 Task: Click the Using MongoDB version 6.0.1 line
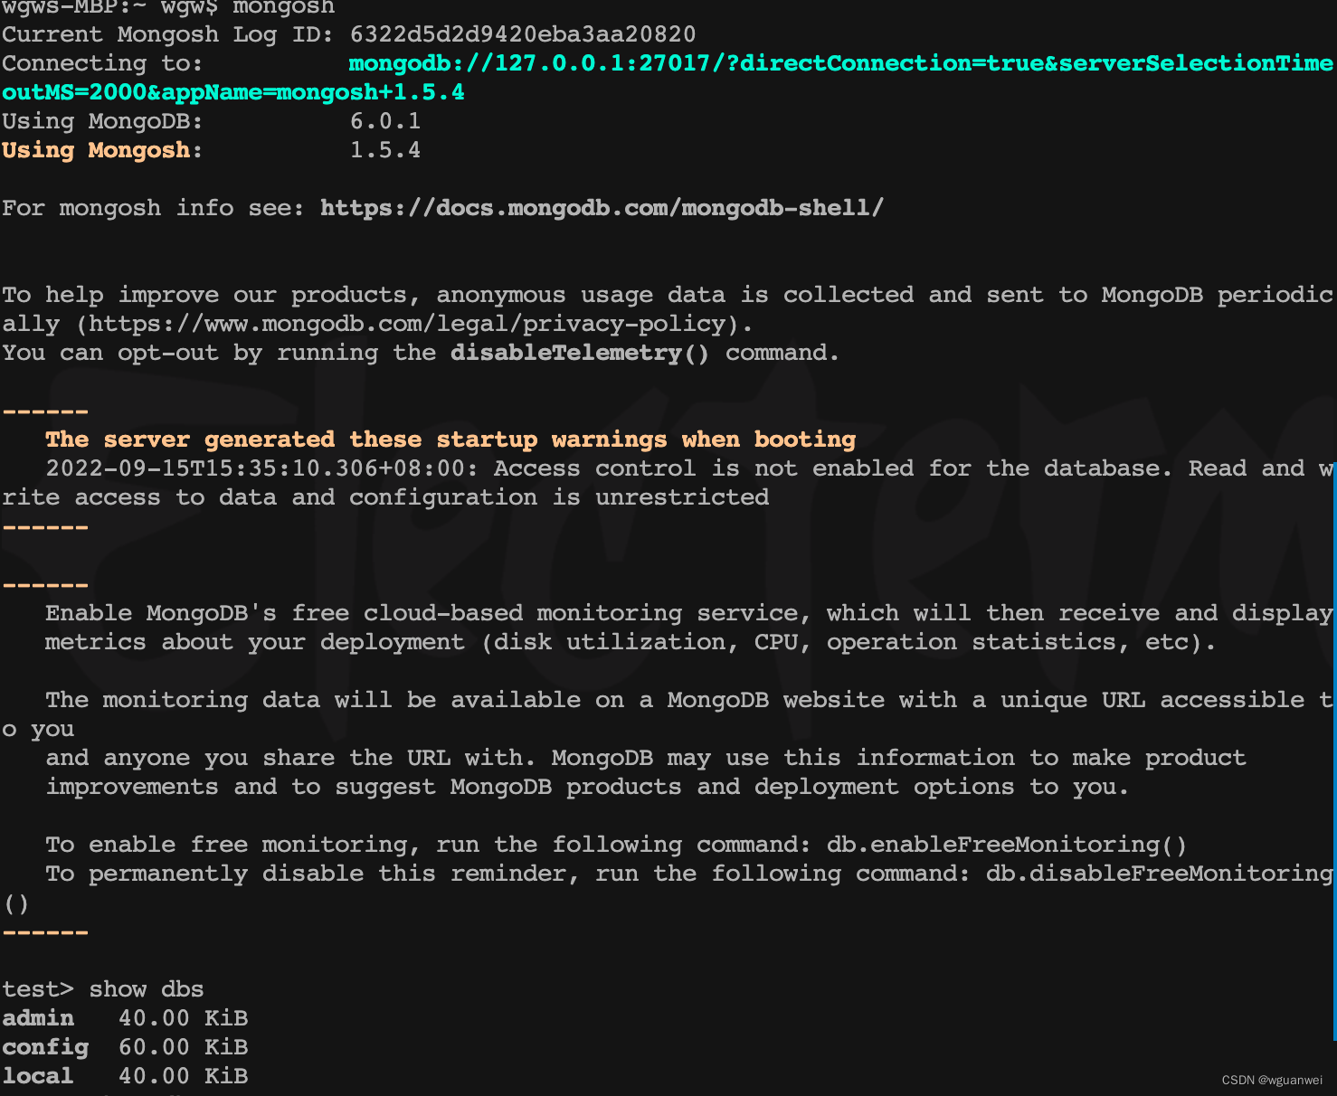pyautogui.click(x=208, y=120)
